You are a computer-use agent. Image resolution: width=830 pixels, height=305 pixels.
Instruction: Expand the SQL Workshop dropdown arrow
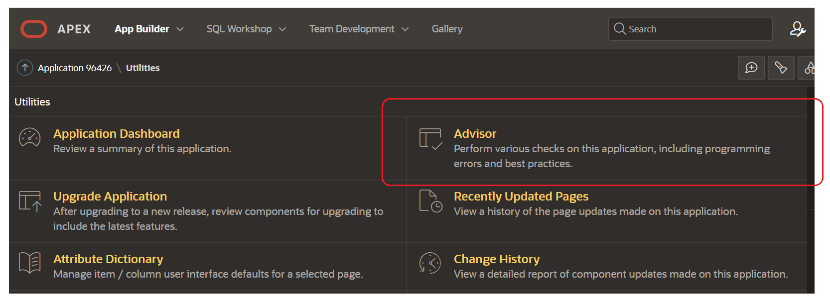(x=282, y=29)
